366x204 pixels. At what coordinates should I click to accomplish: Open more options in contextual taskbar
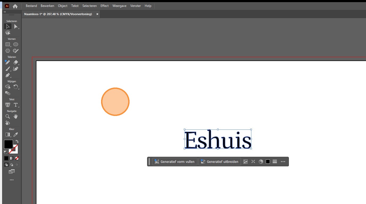pyautogui.click(x=283, y=162)
